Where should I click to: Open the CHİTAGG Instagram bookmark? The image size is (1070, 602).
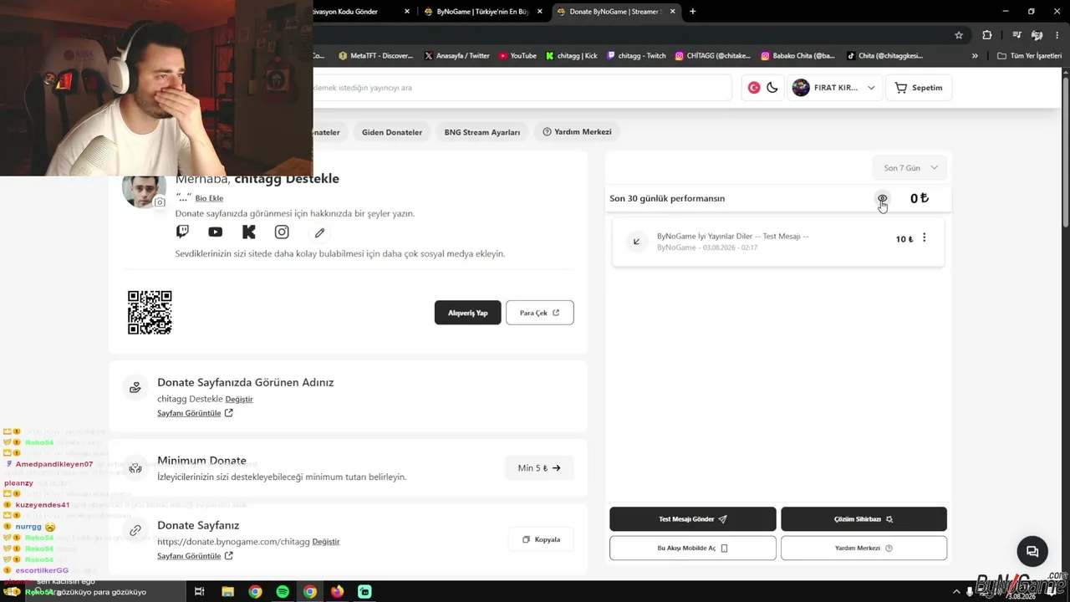click(x=713, y=56)
